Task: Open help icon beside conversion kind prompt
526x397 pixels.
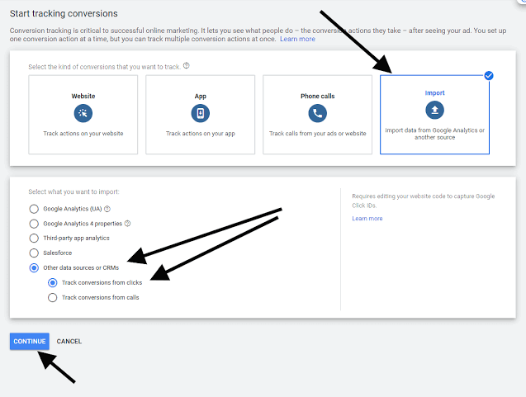Action: [x=187, y=65]
